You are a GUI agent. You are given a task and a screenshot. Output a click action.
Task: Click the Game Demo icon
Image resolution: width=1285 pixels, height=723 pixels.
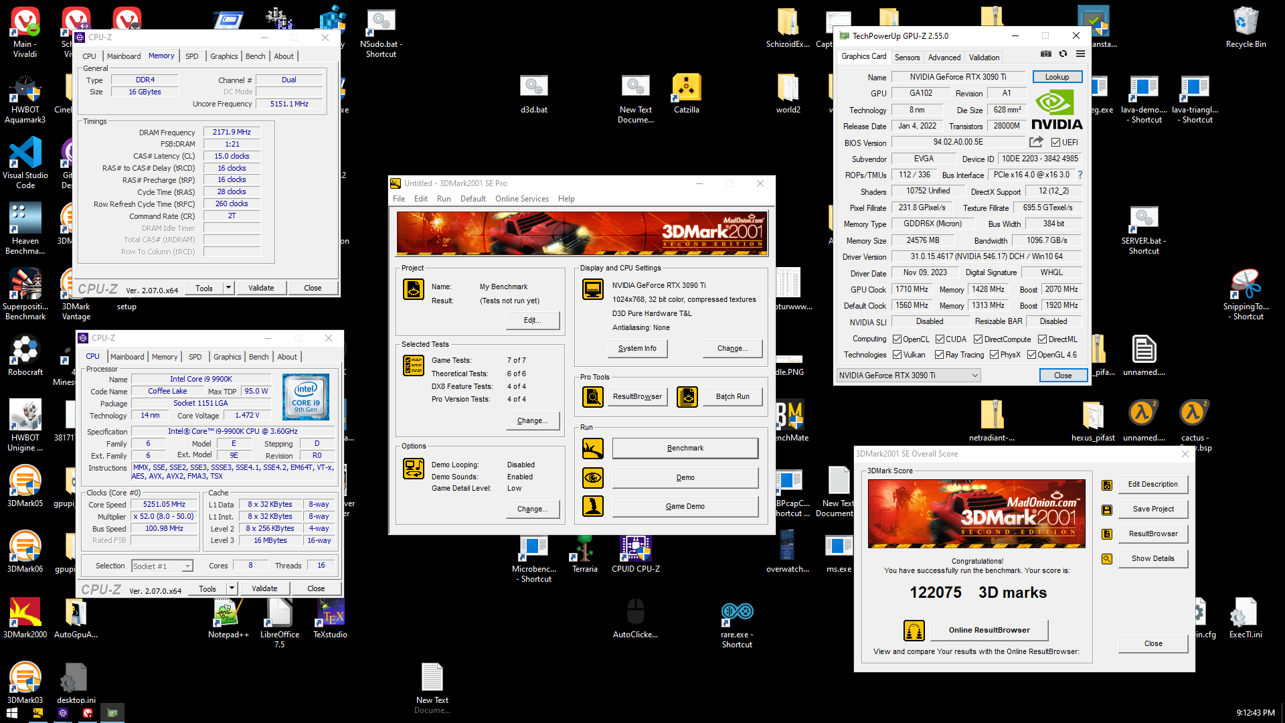[x=593, y=506]
